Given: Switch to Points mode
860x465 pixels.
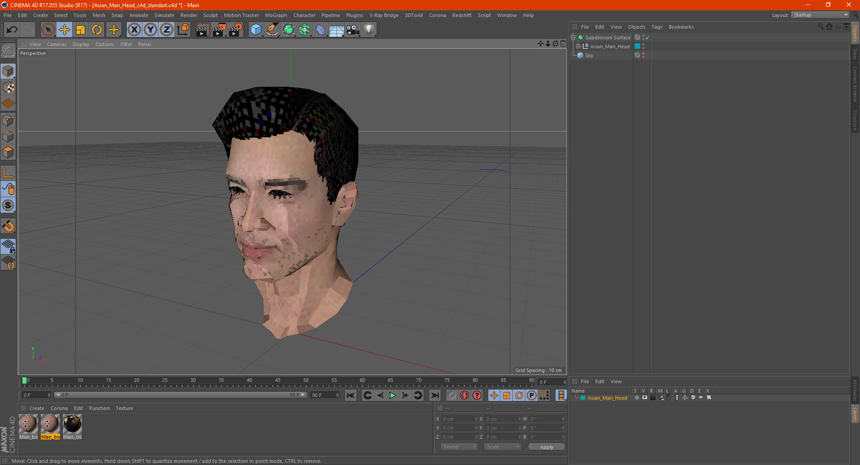Looking at the screenshot, I should 8,120.
